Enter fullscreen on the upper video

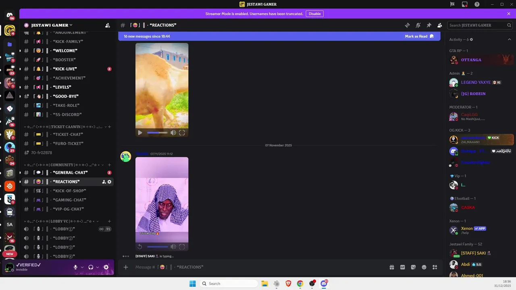pyautogui.click(x=182, y=133)
